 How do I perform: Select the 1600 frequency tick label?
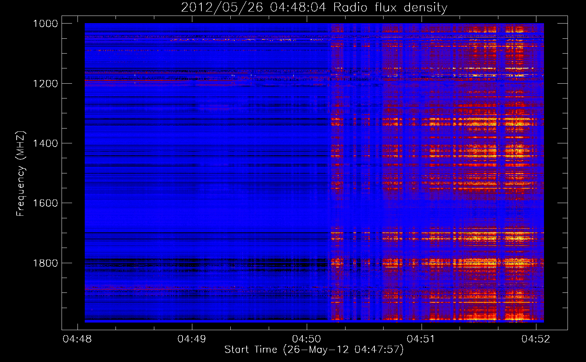[x=45, y=203]
